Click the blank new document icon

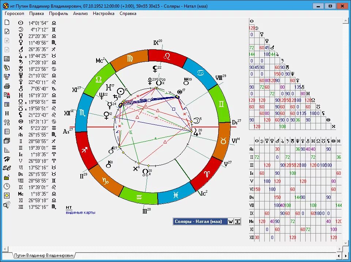[x=7, y=22]
